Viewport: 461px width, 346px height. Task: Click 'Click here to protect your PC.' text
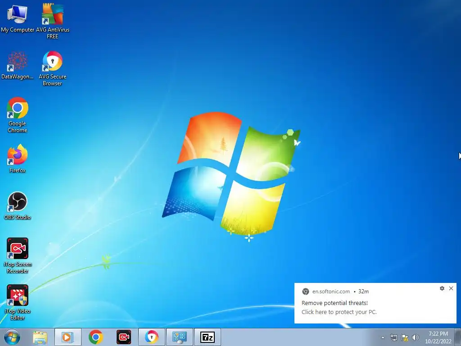339,312
